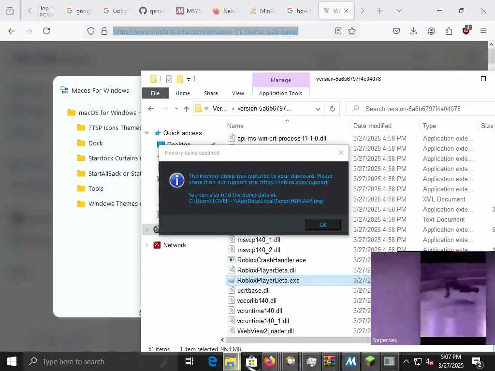
Task: Click OK in the Memory dump dialog
Action: point(322,225)
